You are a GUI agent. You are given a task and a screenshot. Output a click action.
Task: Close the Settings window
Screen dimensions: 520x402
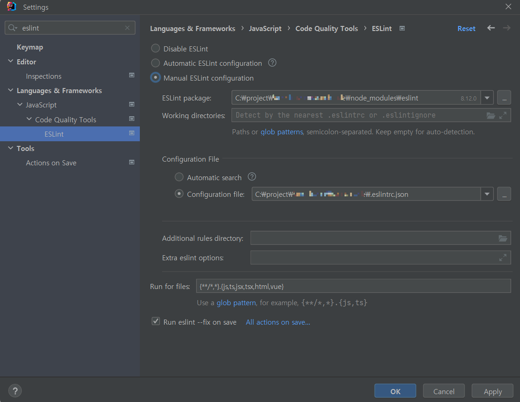coord(508,6)
